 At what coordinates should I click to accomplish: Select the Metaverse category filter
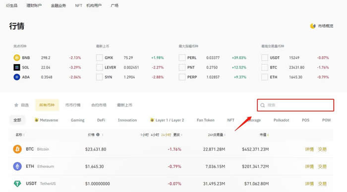47,120
